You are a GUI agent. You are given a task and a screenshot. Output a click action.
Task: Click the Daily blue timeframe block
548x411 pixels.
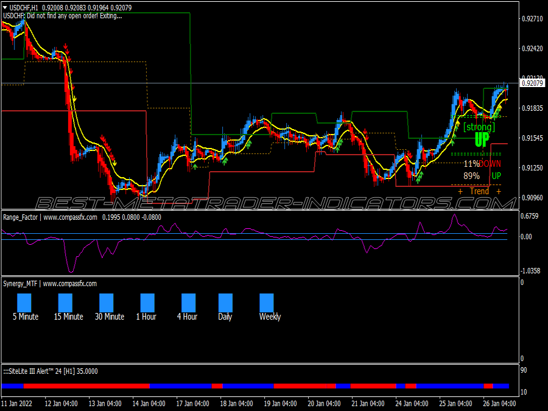click(x=225, y=303)
